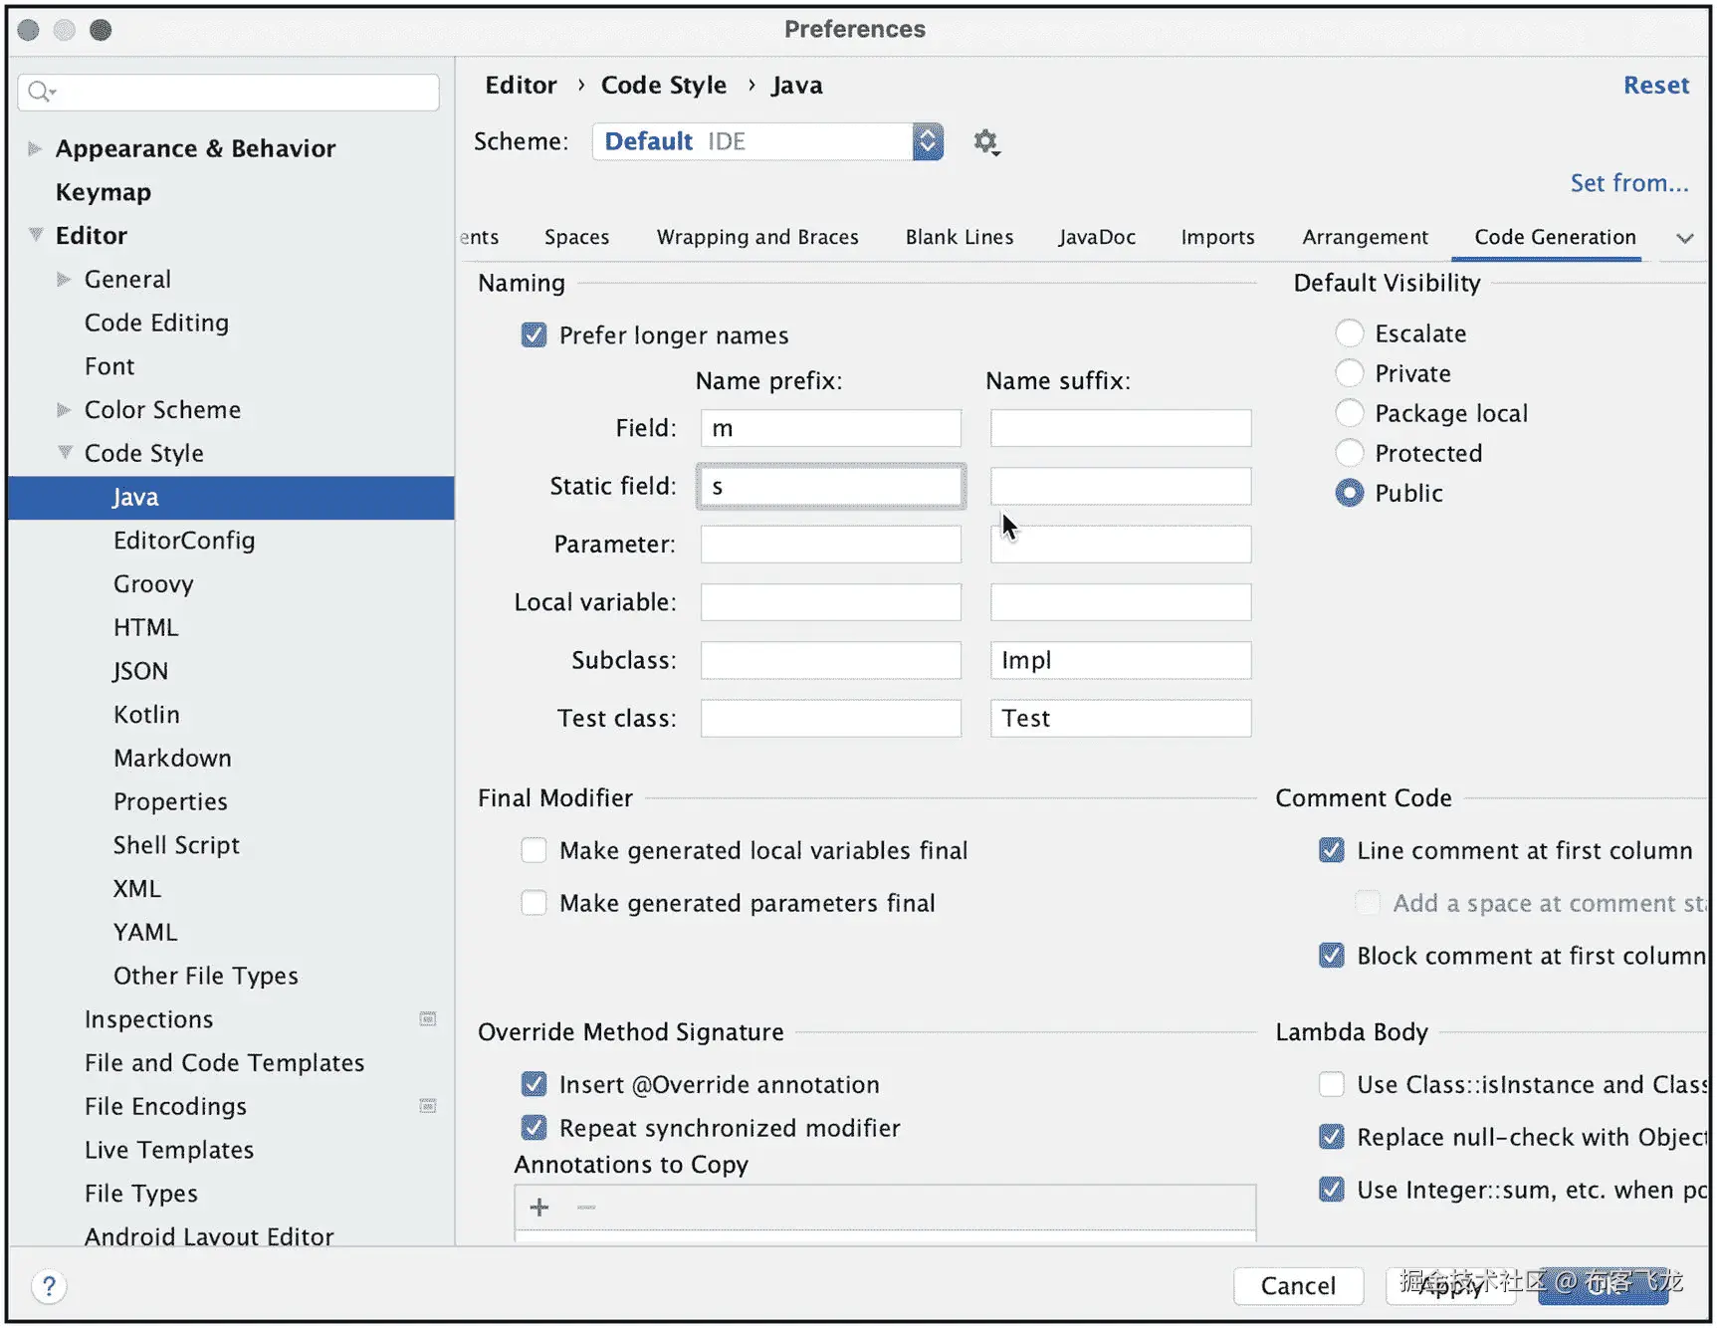1717x1328 pixels.
Task: Expand the Appearance & Behavior section
Action: (x=35, y=148)
